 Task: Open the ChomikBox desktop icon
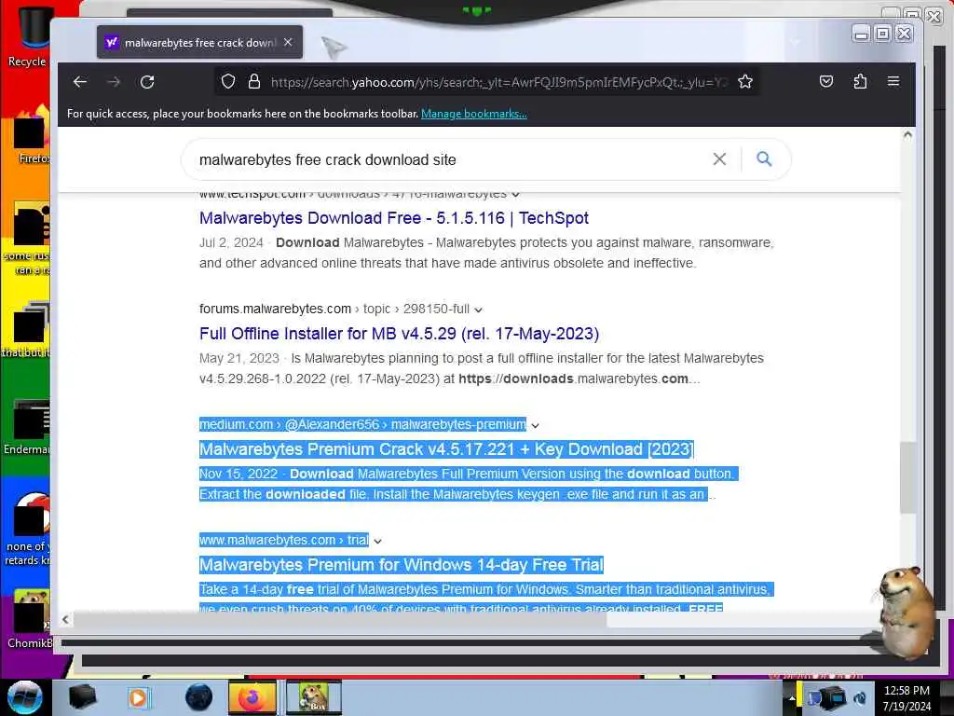click(29, 618)
